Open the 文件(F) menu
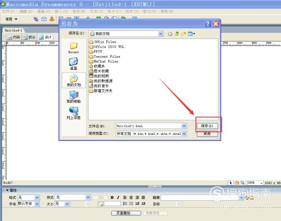The image size is (281, 221). pos(9,11)
